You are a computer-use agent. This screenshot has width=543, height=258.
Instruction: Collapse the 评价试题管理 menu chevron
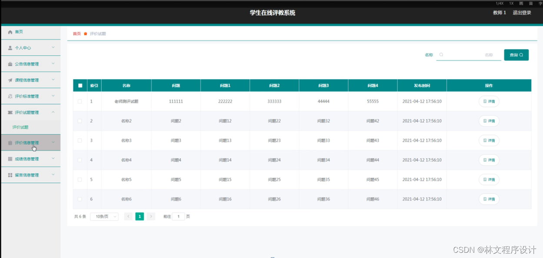coord(53,112)
